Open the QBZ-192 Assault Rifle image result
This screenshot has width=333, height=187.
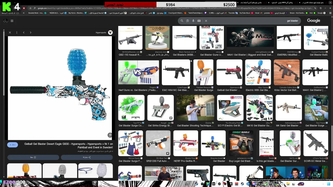(130, 38)
